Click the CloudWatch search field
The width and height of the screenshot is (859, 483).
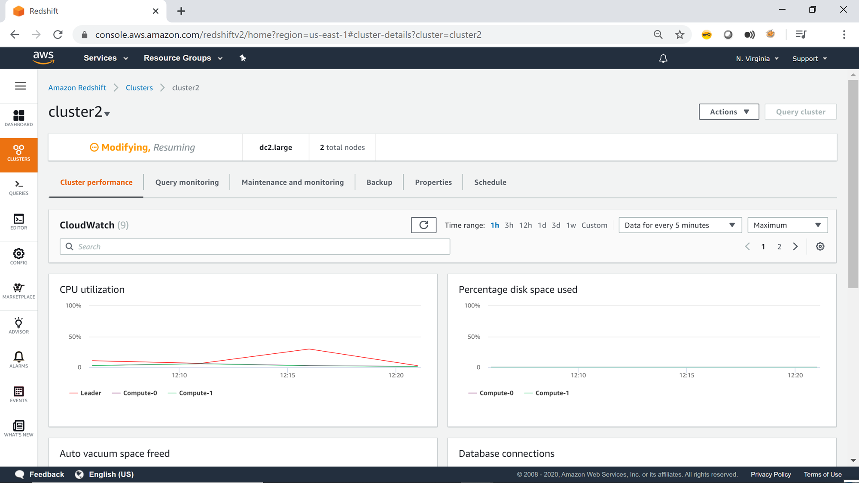click(255, 247)
